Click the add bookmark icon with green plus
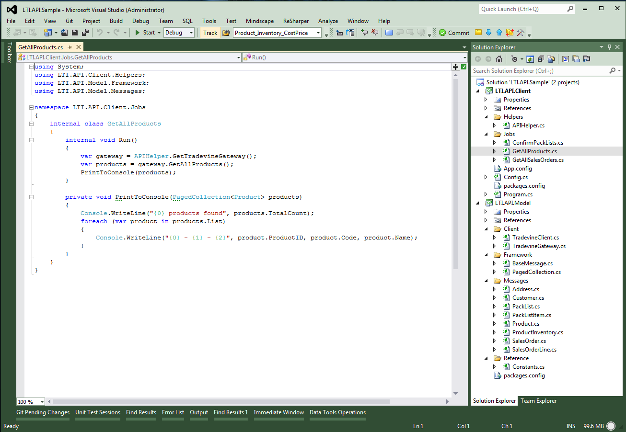626x432 pixels. tap(364, 33)
